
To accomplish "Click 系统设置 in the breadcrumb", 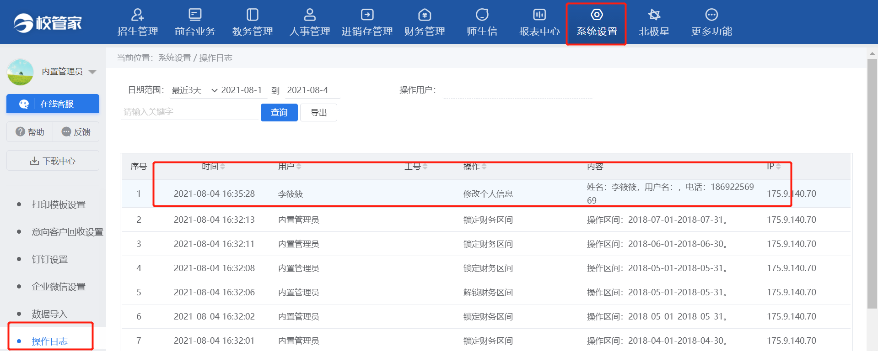I will [x=174, y=58].
